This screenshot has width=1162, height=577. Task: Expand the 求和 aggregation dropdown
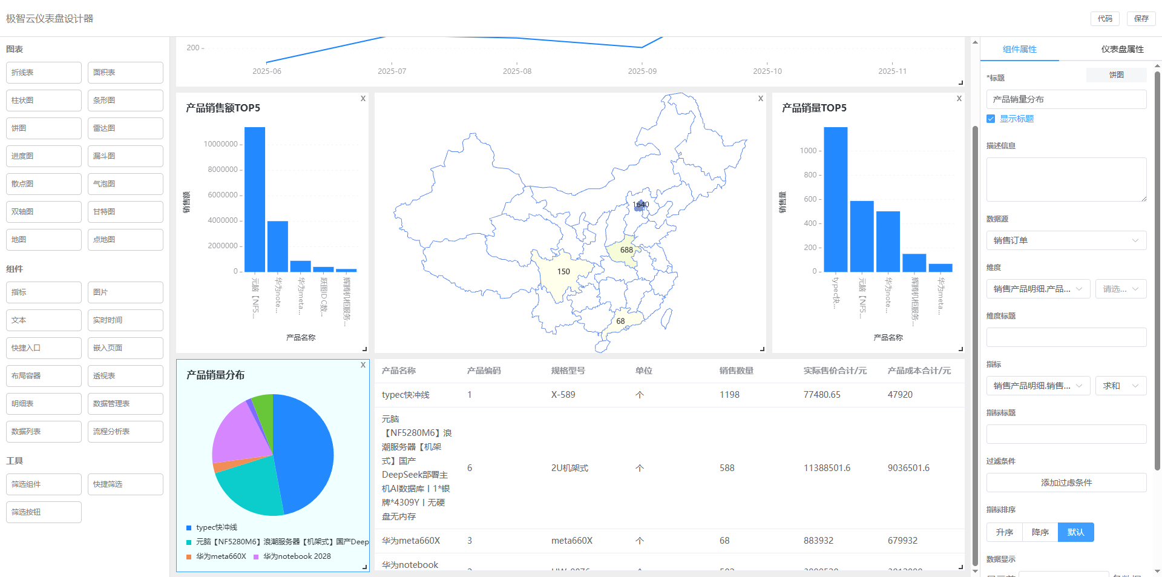coord(1120,386)
